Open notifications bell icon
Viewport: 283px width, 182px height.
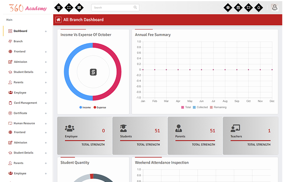259,7
